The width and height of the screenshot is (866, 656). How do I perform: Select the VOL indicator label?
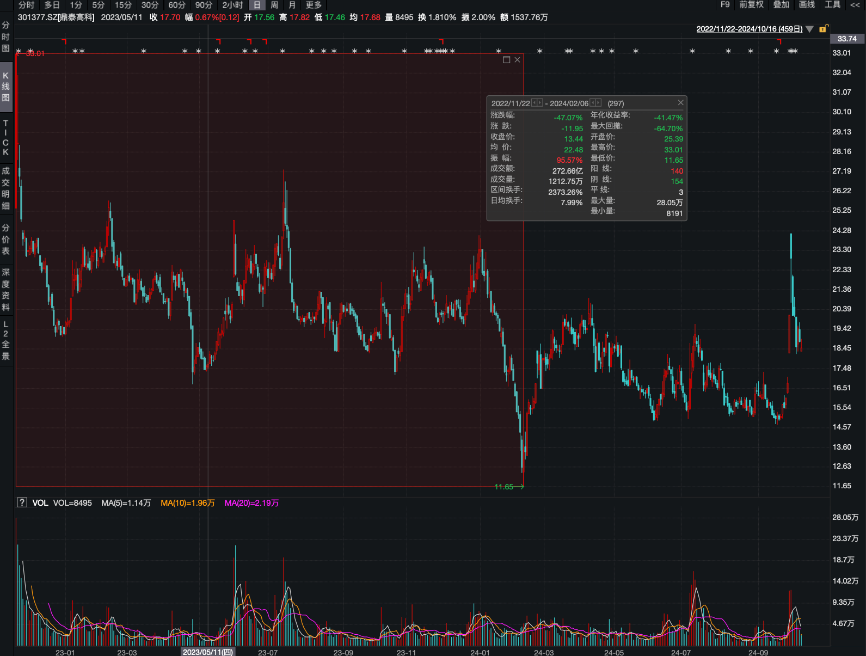click(40, 503)
